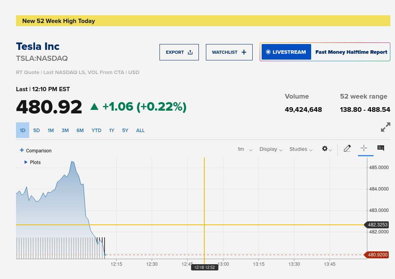
Task: Click the 52 week range heading
Action: pos(363,96)
